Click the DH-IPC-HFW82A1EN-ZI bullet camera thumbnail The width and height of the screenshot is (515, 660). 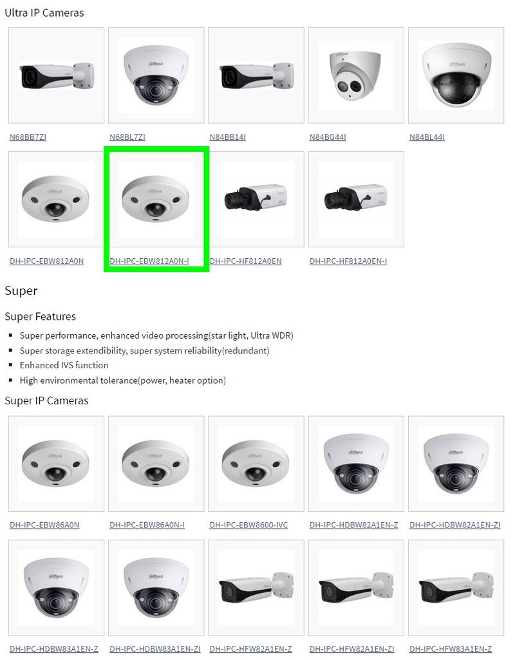pos(356,588)
